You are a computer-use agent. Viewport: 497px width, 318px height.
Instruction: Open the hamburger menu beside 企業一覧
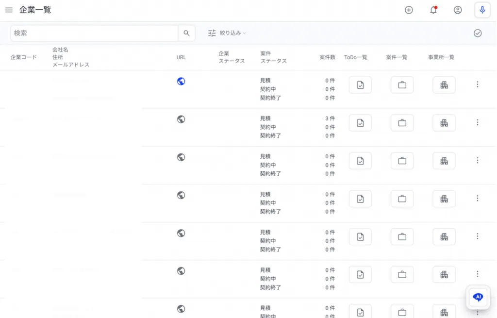click(9, 10)
